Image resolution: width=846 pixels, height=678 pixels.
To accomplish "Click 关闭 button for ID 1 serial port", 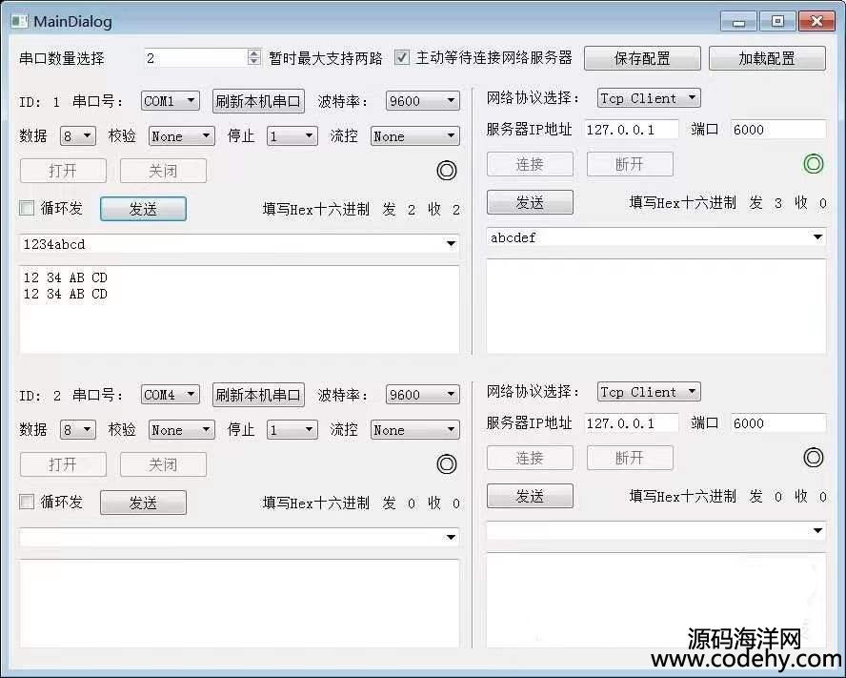I will tap(163, 171).
